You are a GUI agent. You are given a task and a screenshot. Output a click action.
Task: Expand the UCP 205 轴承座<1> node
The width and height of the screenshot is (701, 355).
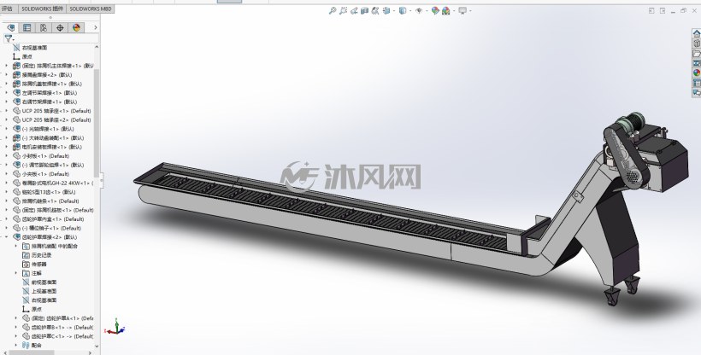click(6, 111)
